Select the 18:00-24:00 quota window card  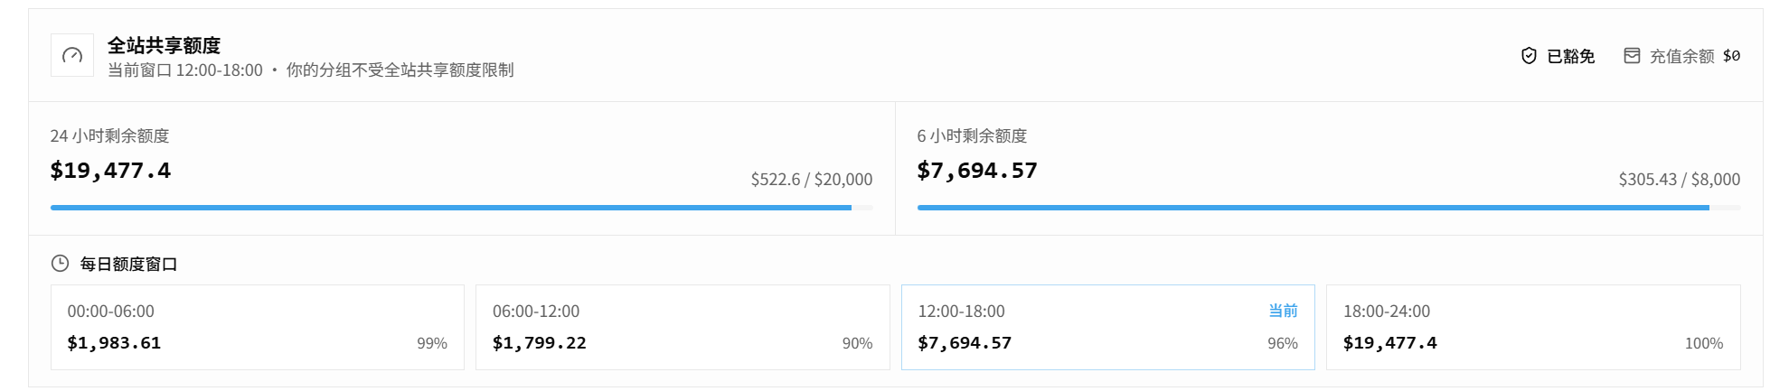[1533, 327]
